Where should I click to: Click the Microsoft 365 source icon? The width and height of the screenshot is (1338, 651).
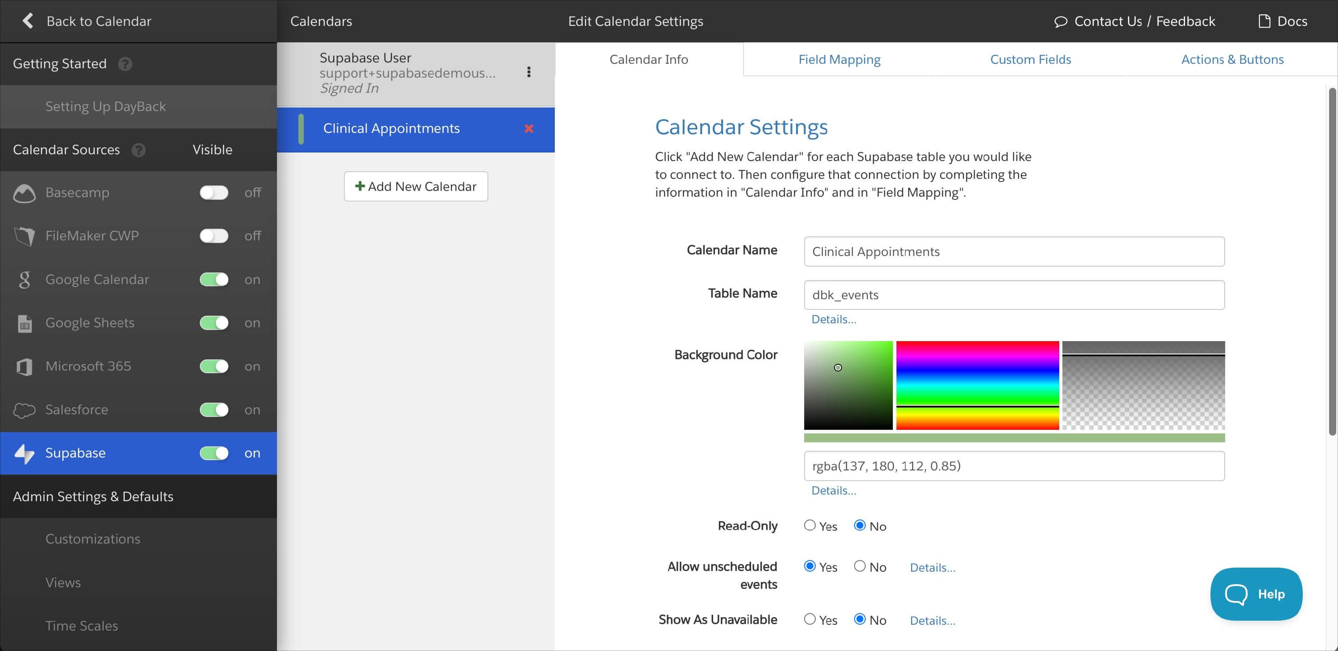coord(25,367)
